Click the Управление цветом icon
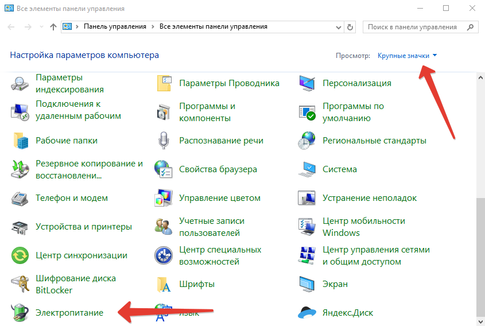 point(164,198)
